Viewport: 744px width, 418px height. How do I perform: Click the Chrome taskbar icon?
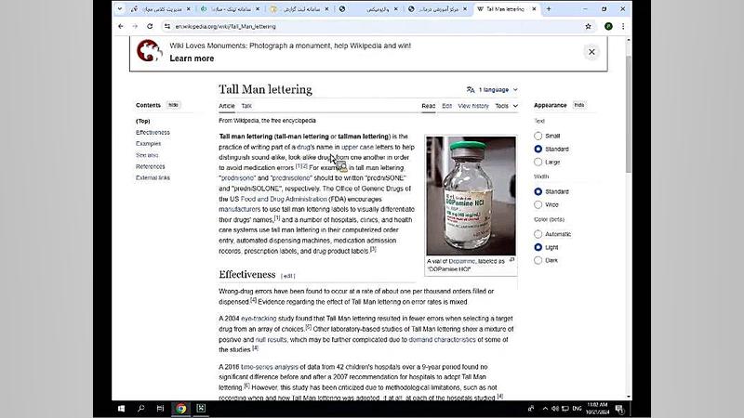coord(181,409)
